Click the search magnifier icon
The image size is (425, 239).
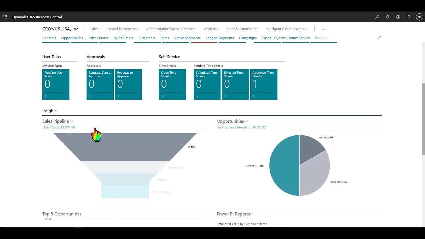tap(377, 17)
